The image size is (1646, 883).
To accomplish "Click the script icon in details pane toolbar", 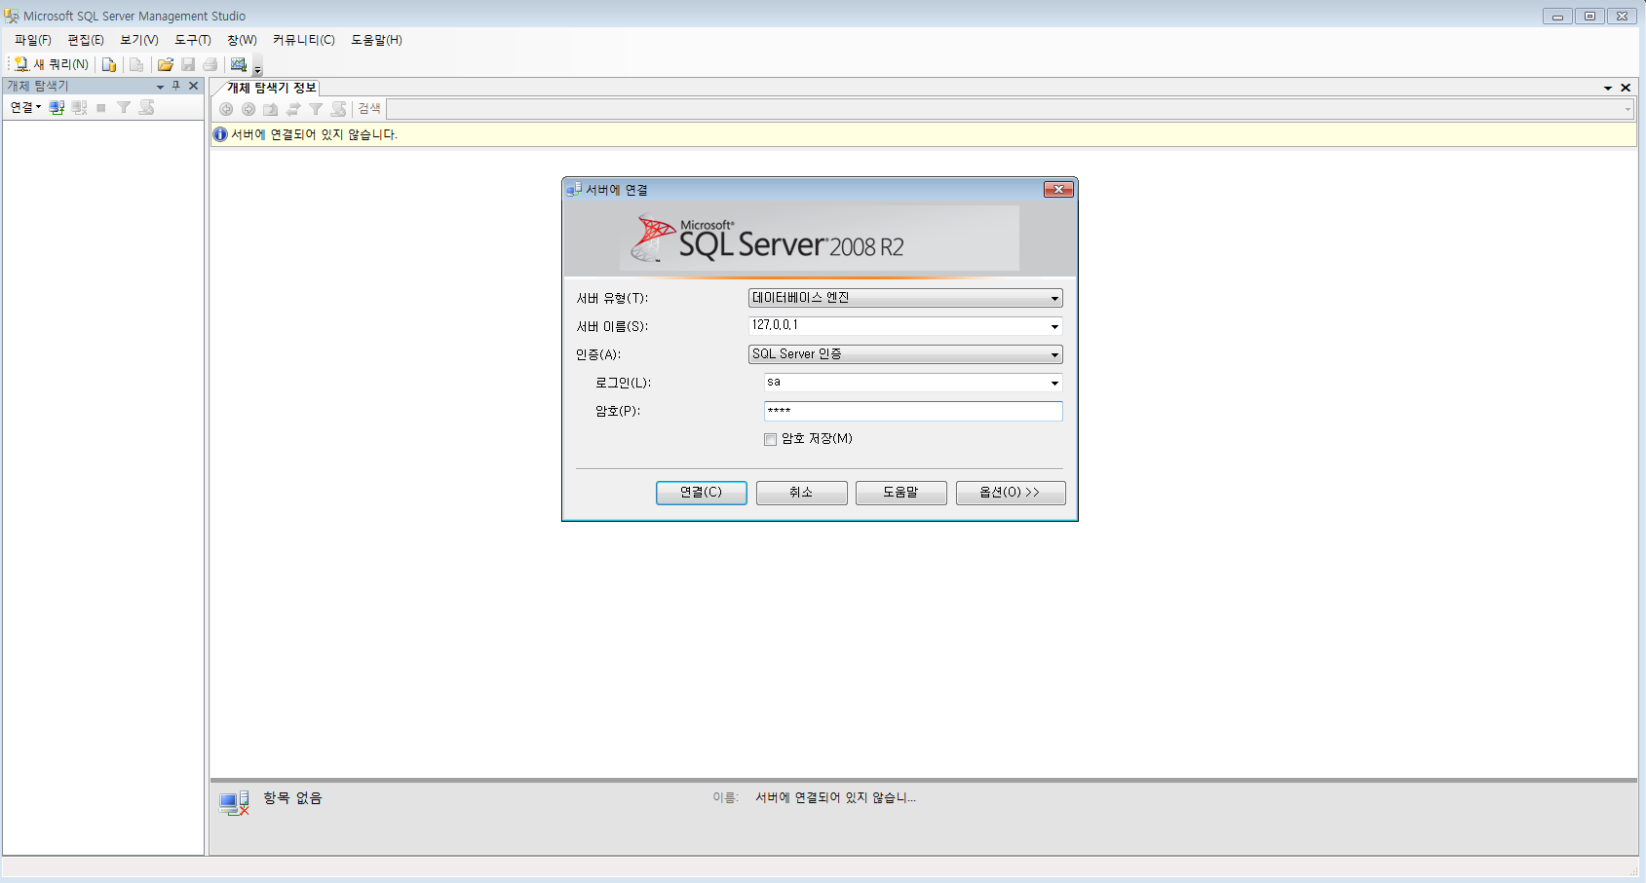I will coord(338,109).
